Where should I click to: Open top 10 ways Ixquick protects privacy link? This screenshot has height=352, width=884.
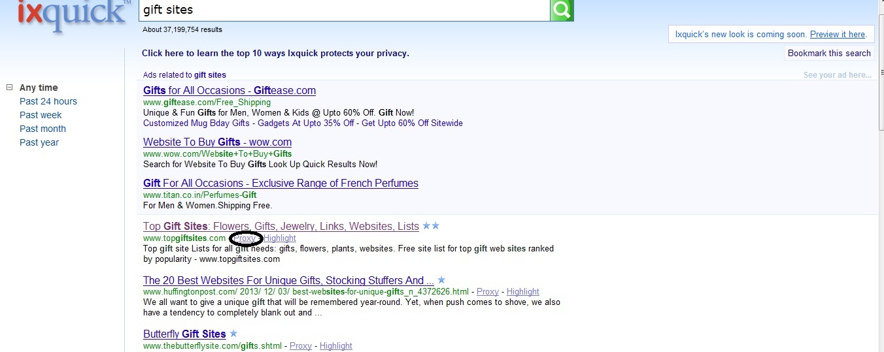pos(275,54)
